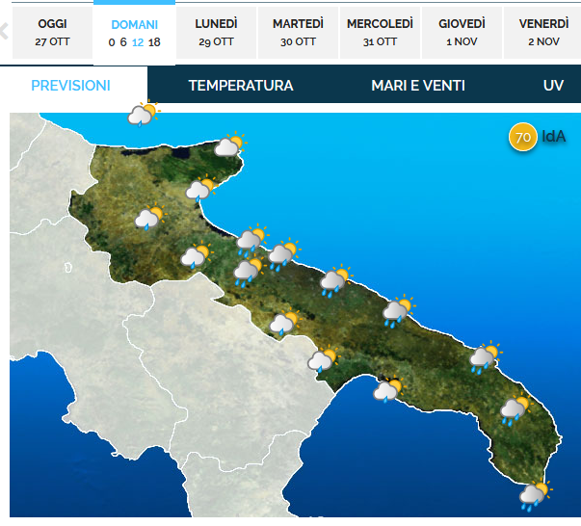Click the westernmost inland weather icon near Foggia
The image size is (581, 526).
pos(151,217)
